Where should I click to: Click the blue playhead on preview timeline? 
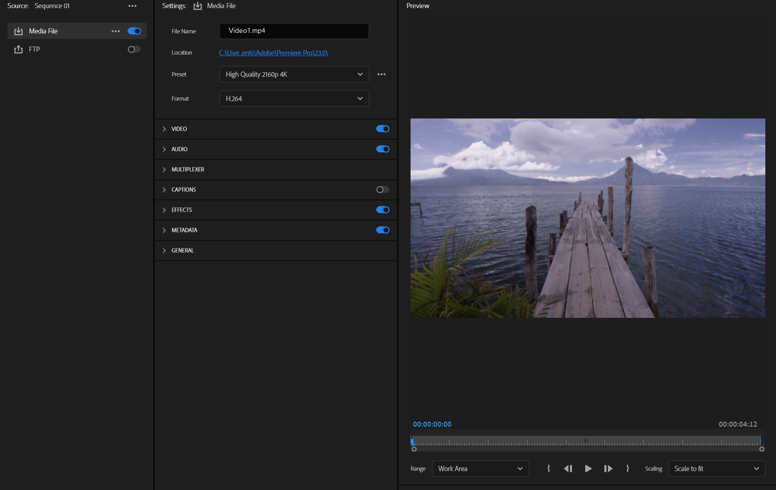(x=413, y=442)
